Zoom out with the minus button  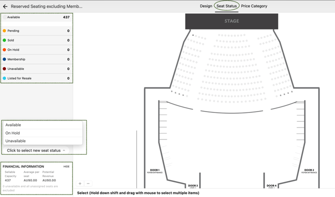click(x=88, y=183)
